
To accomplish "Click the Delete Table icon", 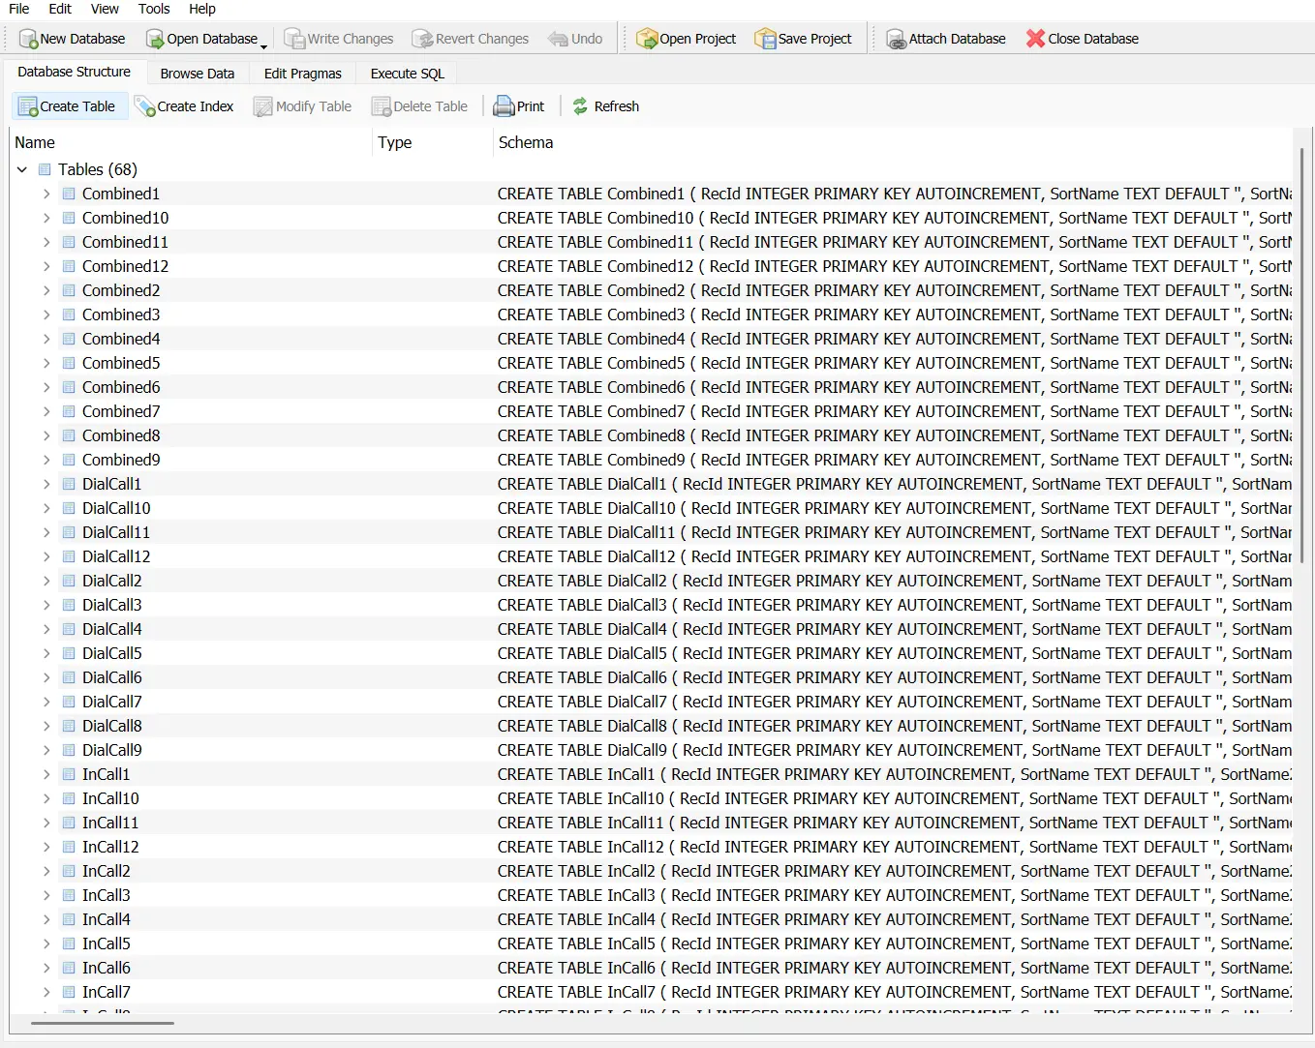I will 382,106.
